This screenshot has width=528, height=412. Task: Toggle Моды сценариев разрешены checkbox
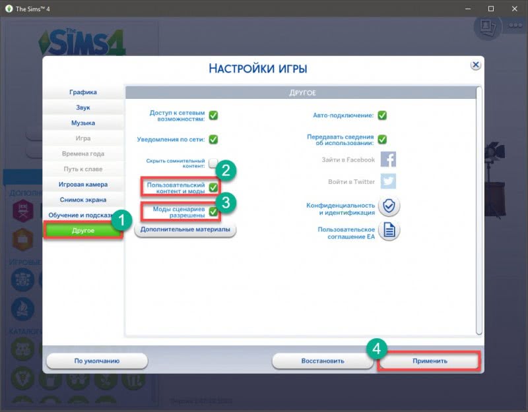coord(213,211)
